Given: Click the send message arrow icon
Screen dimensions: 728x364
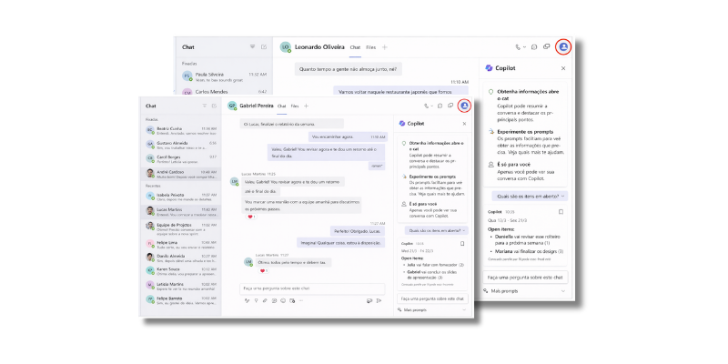Looking at the screenshot, I should coord(379,301).
